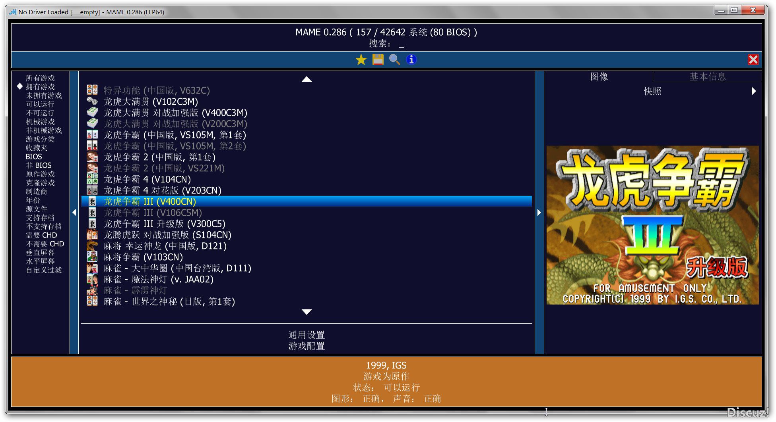Viewport: 776px width, 422px height.
Task: Switch to the 基本信息 tab
Action: point(707,77)
